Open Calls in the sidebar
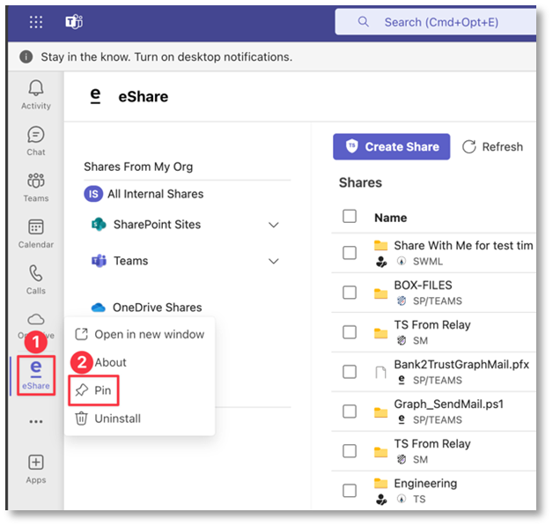Screen dimensions: 553x527 tap(36, 279)
